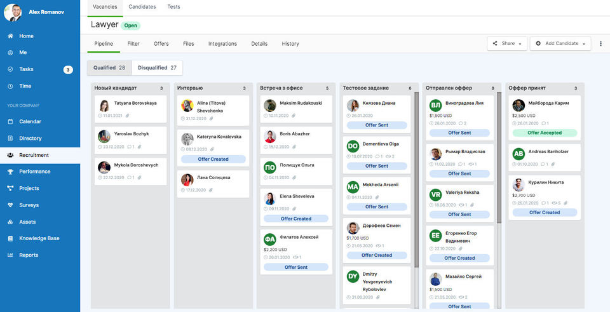Viewport: 610px width, 312px height.
Task: Select the Pipeline tab
Action: coord(104,44)
